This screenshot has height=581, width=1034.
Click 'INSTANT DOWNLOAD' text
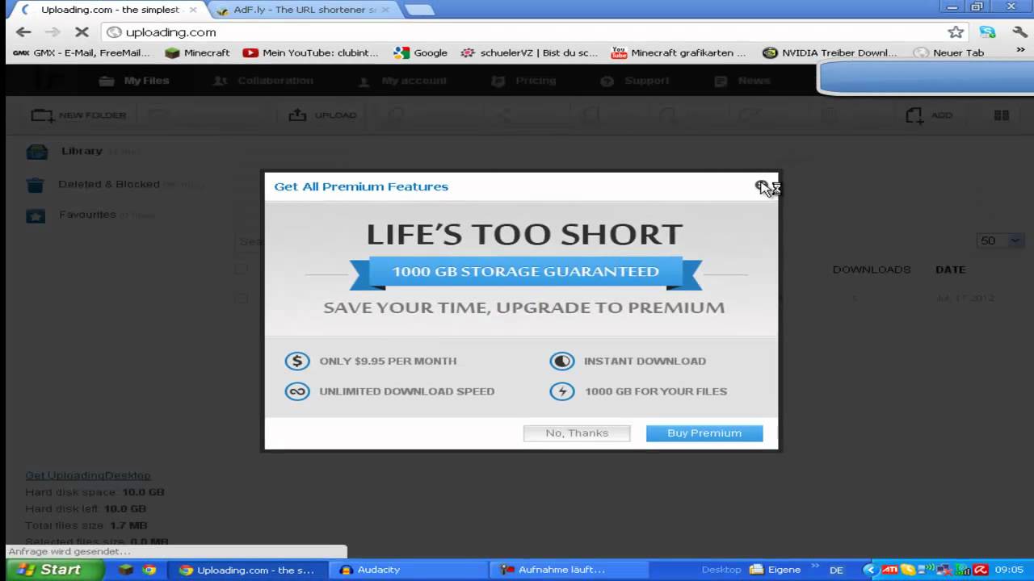(645, 362)
